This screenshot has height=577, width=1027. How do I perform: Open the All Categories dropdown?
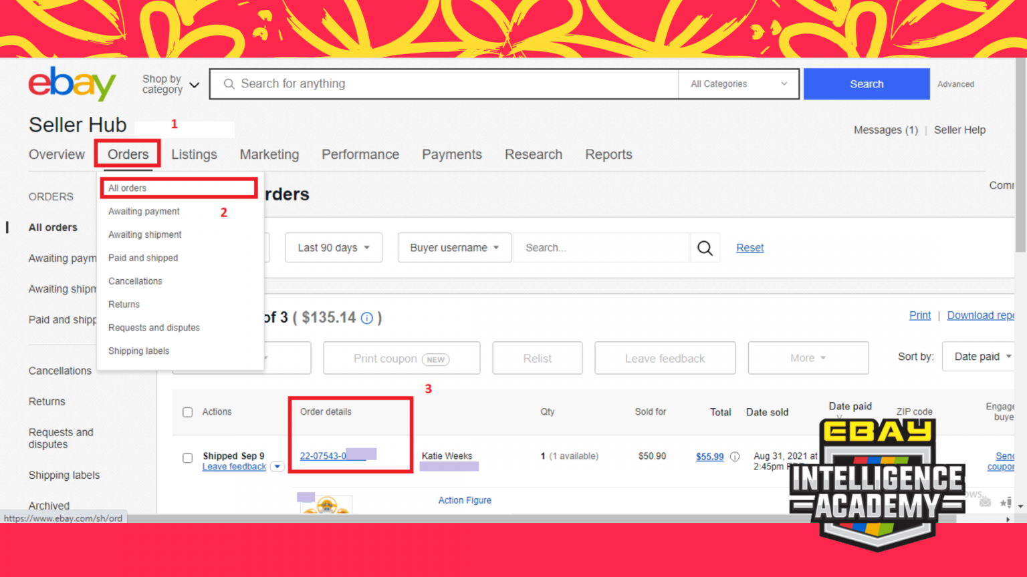(738, 84)
